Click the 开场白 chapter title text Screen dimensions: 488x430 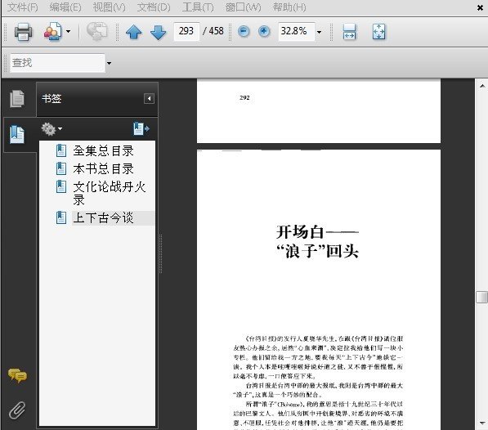[317, 232]
